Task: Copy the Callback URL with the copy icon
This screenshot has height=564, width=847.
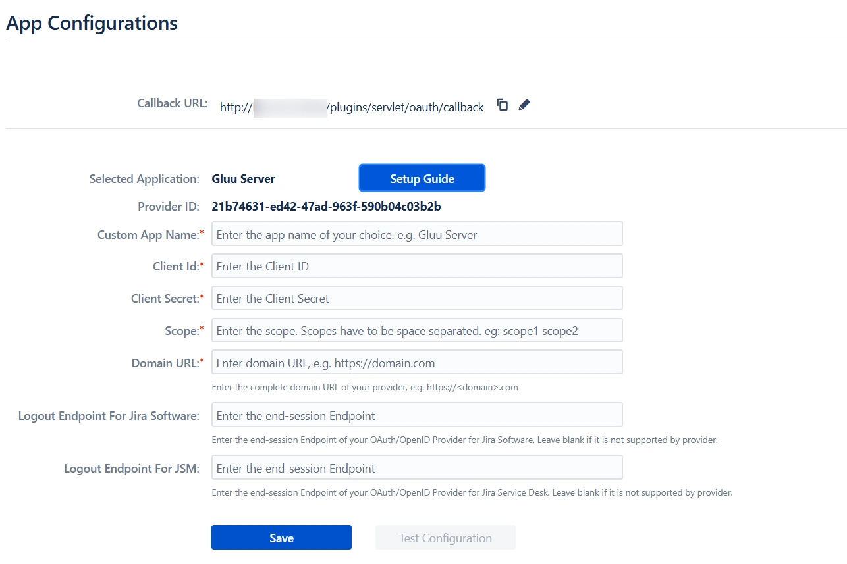Action: click(x=503, y=105)
